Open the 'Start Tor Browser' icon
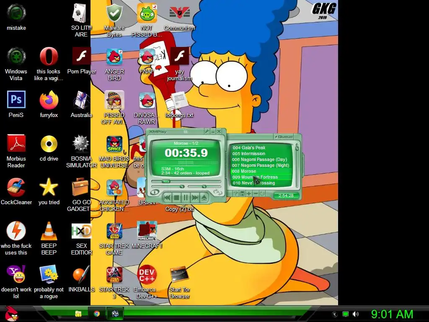 tap(179, 281)
